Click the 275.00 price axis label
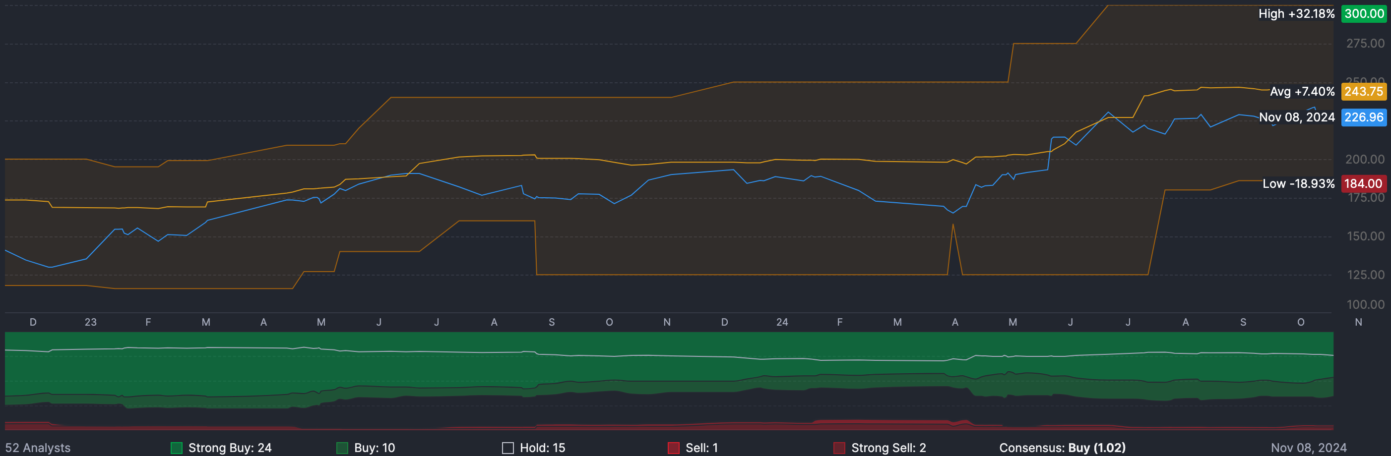1391x456 pixels. (x=1365, y=43)
